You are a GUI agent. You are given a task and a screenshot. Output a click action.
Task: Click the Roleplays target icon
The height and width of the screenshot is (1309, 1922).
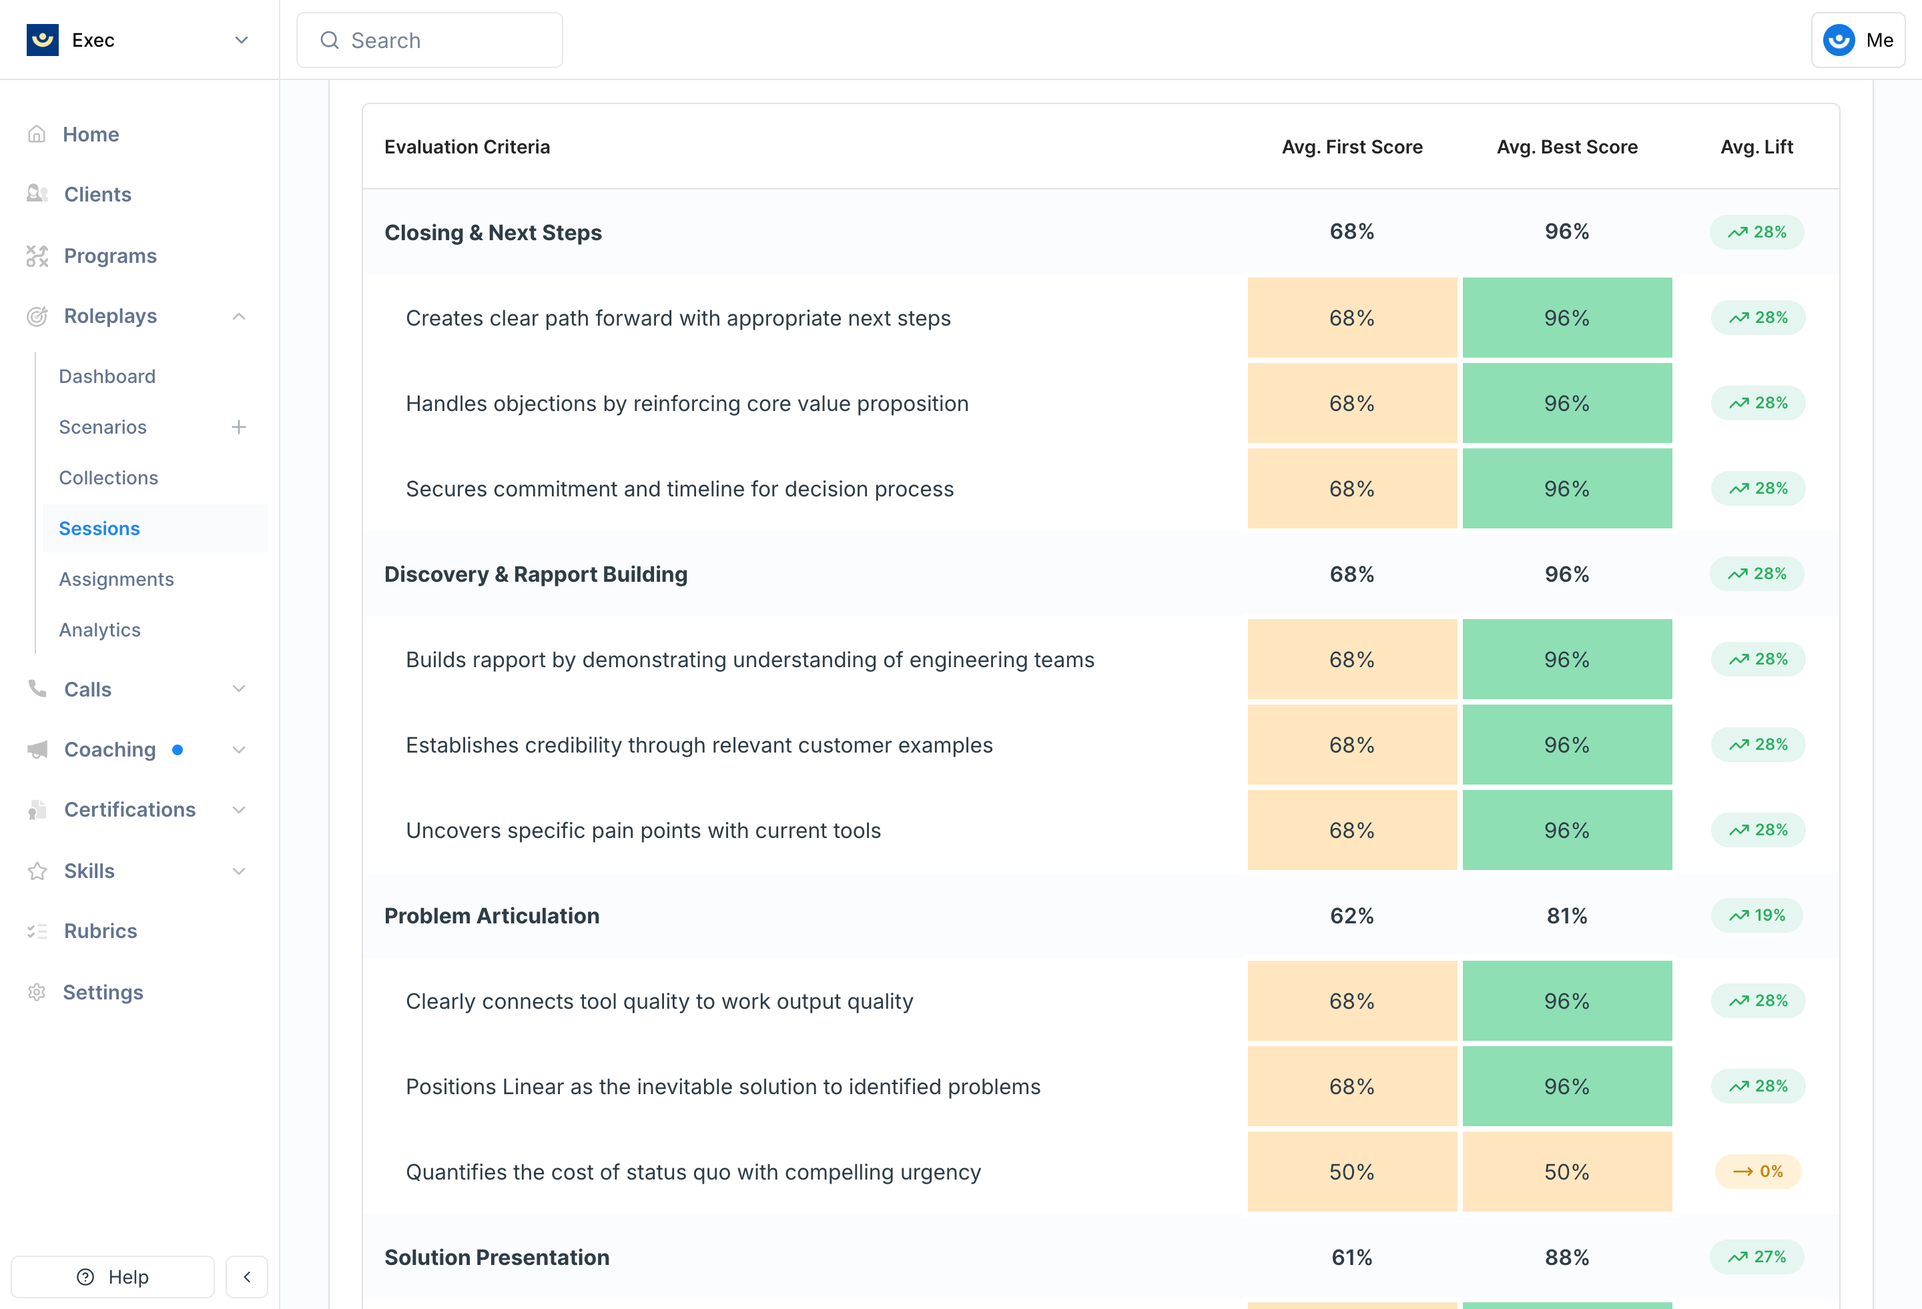point(37,316)
